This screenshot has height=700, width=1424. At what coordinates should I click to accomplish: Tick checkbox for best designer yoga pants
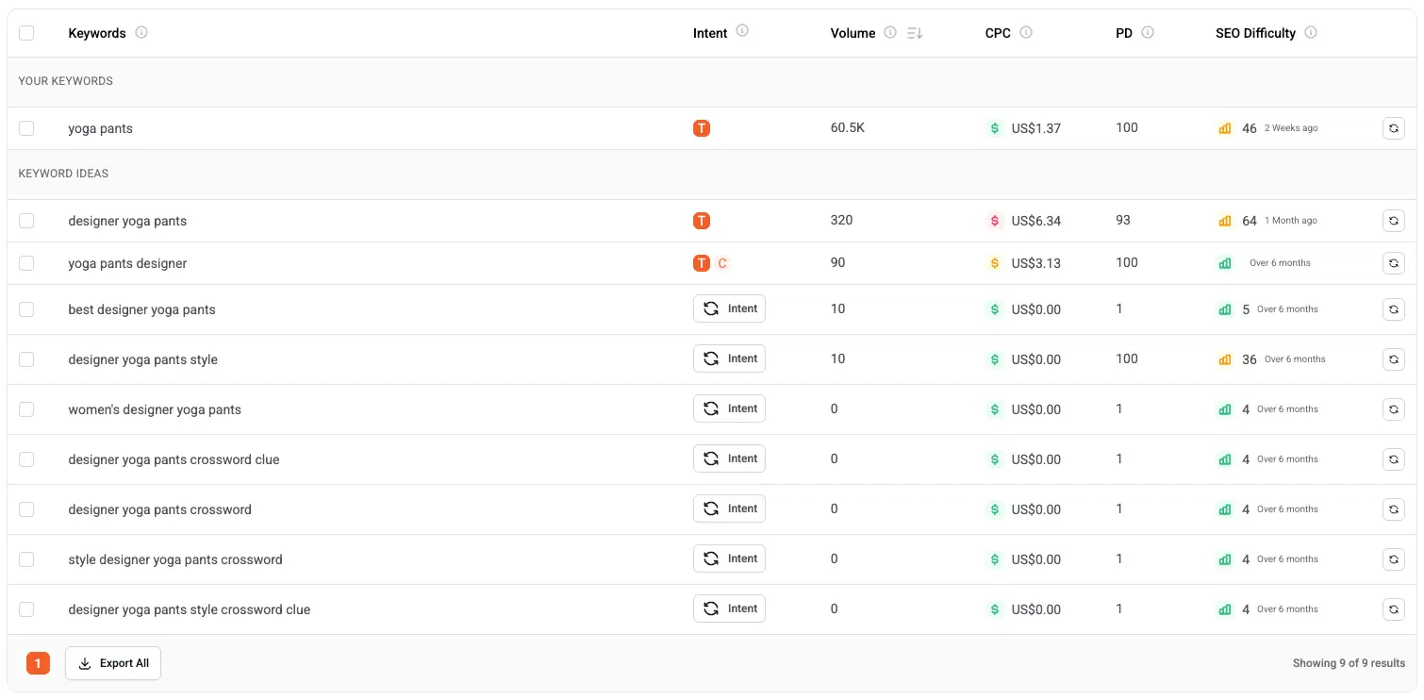pyautogui.click(x=26, y=309)
